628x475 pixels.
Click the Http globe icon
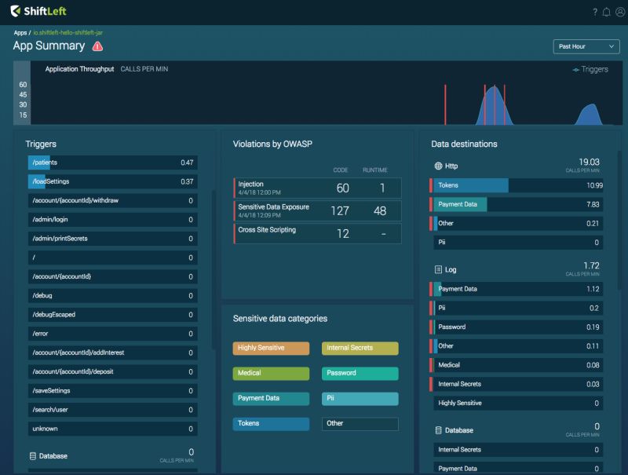point(438,166)
